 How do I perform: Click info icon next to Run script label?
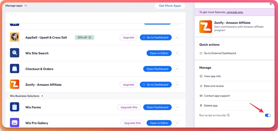pos(228,115)
